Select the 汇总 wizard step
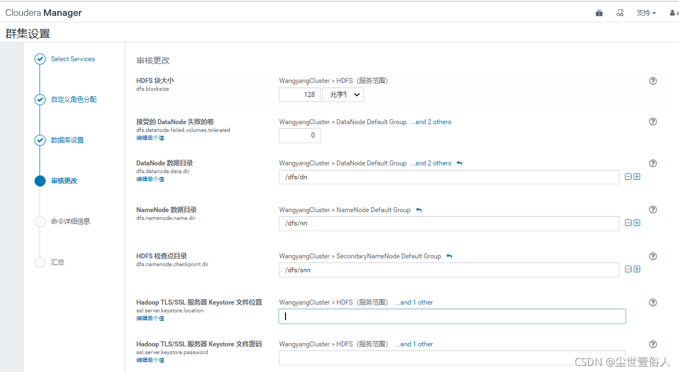 [x=57, y=262]
